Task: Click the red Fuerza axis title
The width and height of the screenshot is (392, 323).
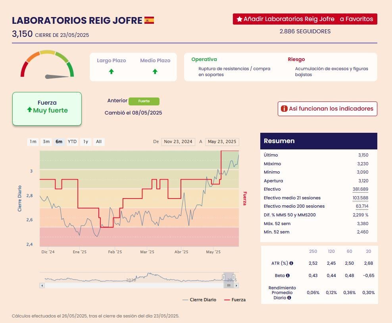Action: (x=245, y=198)
